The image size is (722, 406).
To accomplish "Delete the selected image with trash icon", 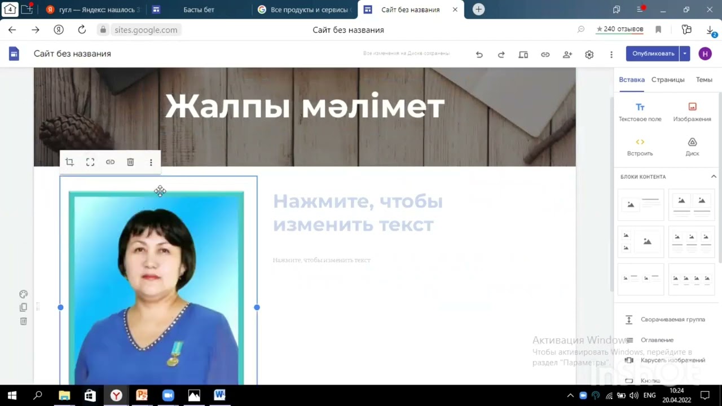I will click(130, 162).
